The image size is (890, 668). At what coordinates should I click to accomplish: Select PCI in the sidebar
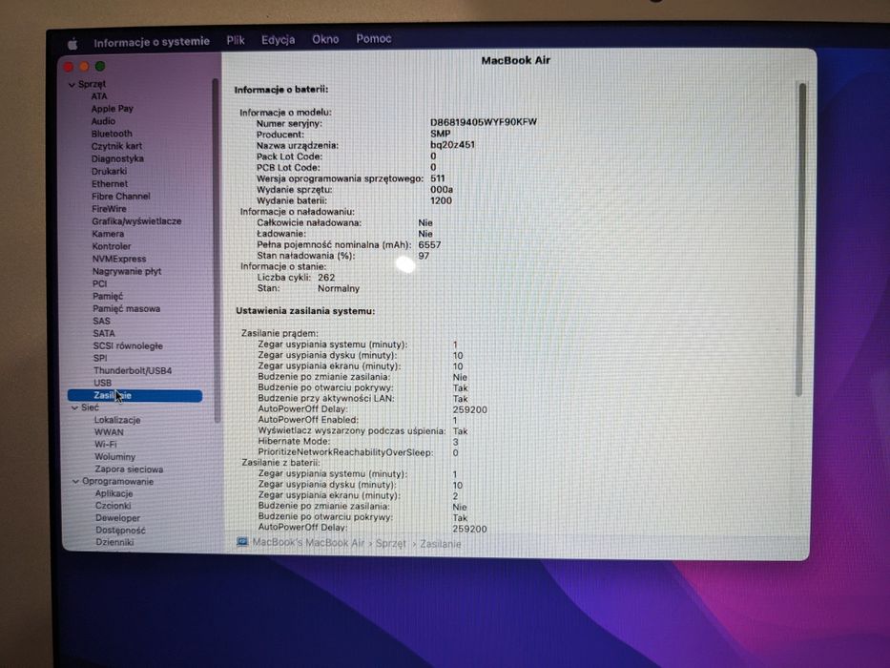100,283
